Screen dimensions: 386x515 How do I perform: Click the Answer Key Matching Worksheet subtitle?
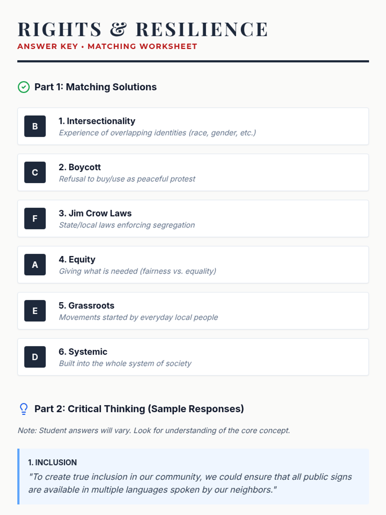click(x=107, y=46)
